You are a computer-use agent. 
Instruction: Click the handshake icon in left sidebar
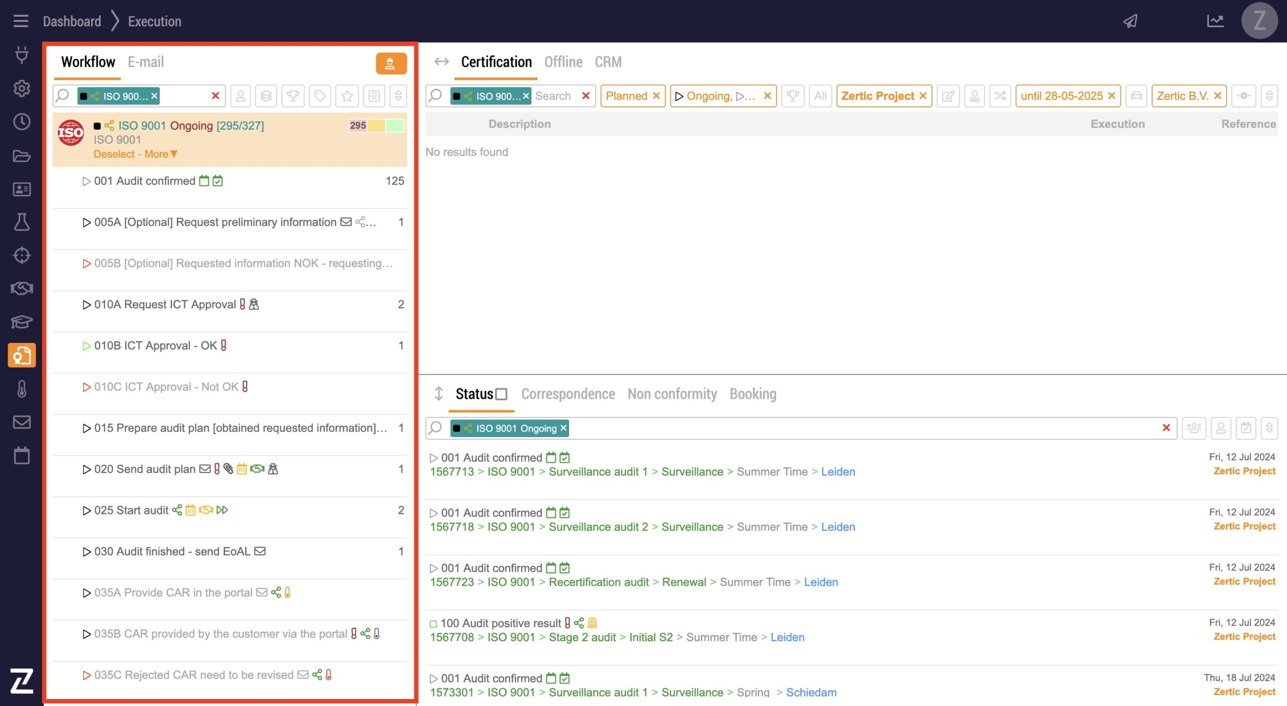[x=22, y=289]
